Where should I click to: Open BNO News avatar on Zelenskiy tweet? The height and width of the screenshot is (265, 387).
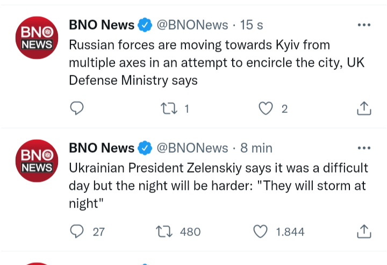[37, 161]
